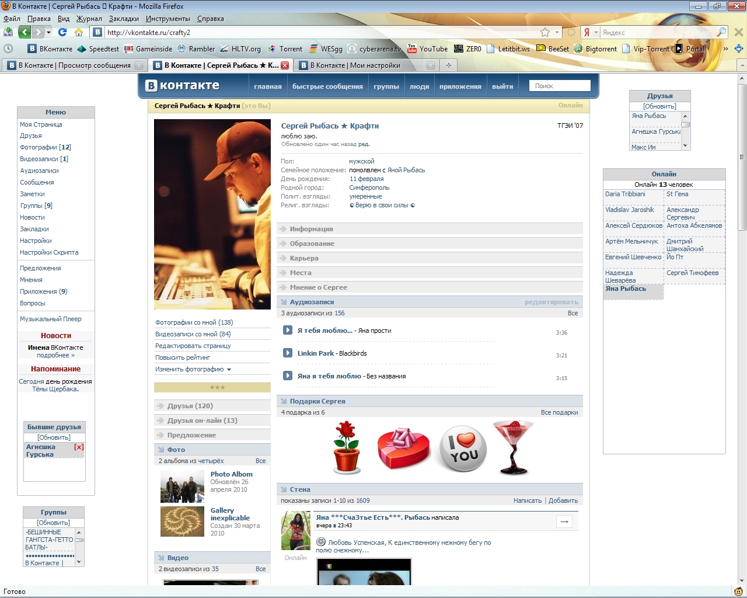Bookmark this page with the star icon

tap(545, 32)
